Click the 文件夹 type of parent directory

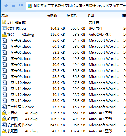point(94,22)
